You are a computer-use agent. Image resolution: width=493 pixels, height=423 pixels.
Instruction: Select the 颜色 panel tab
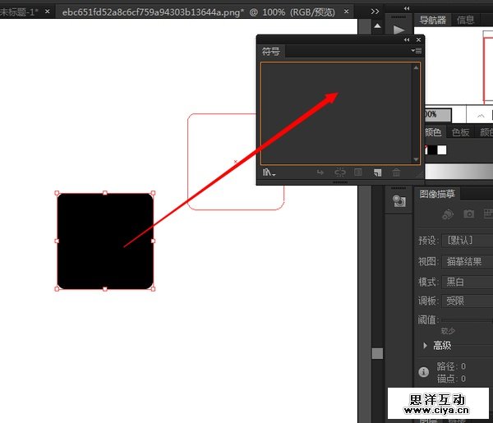pyautogui.click(x=433, y=132)
